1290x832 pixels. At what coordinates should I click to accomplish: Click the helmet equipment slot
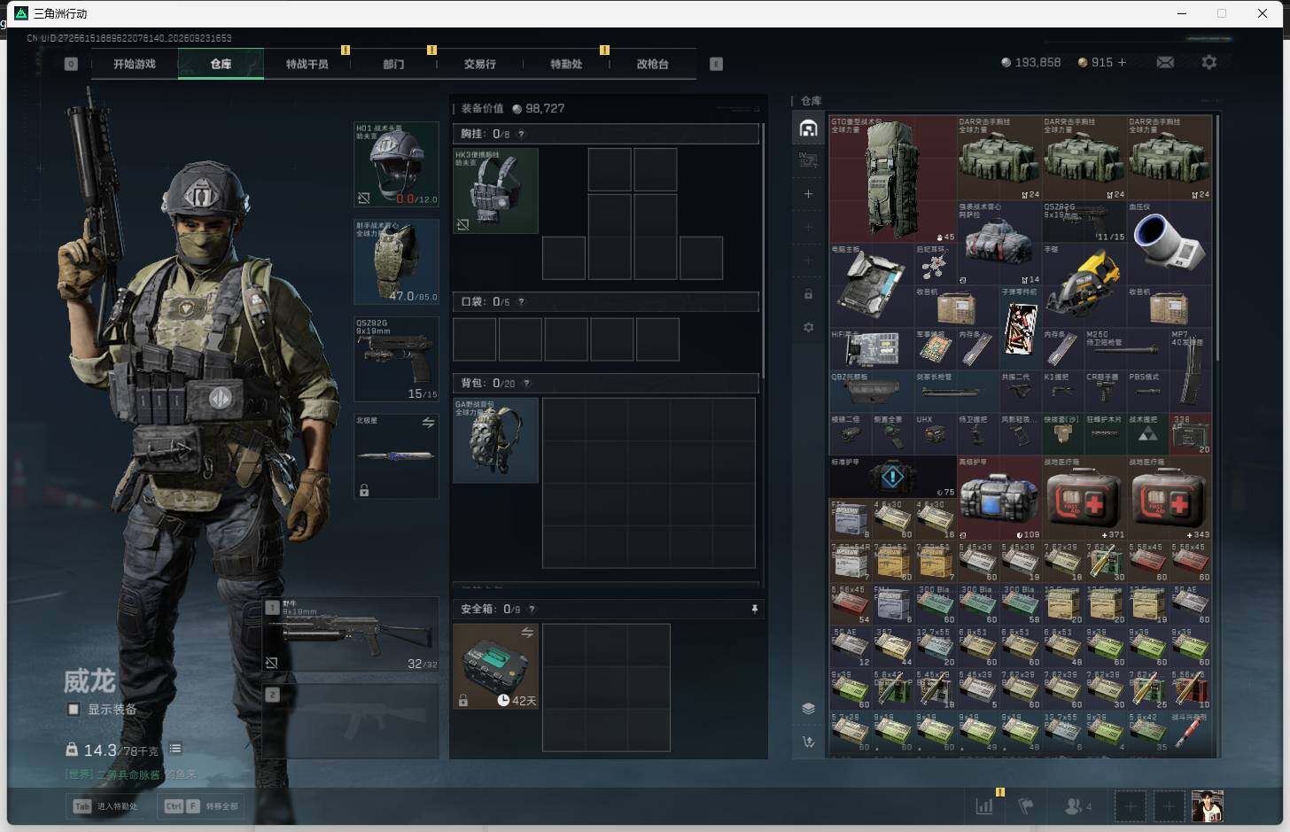396,164
